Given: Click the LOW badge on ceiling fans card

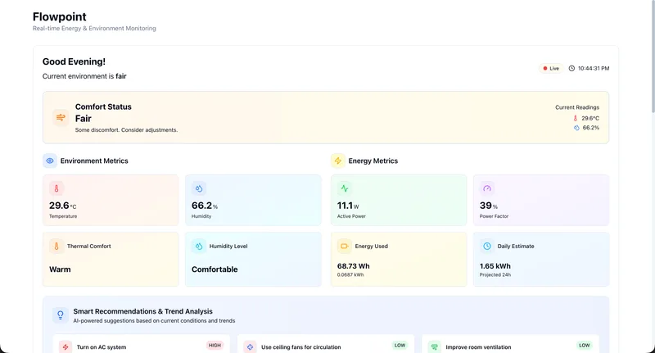Looking at the screenshot, I should point(400,346).
